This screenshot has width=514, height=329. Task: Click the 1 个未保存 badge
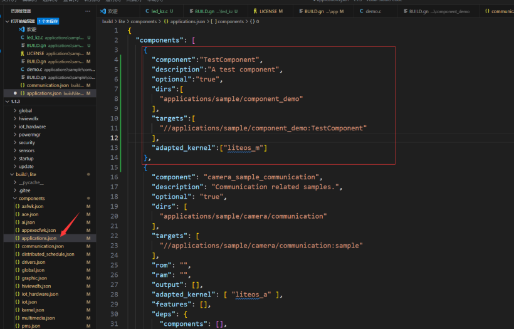point(48,21)
